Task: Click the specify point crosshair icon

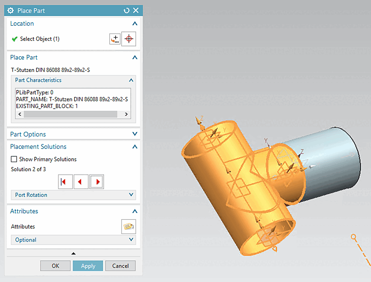Action: coord(129,39)
